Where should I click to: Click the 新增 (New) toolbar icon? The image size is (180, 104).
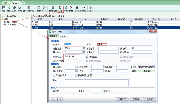pos(60,9)
